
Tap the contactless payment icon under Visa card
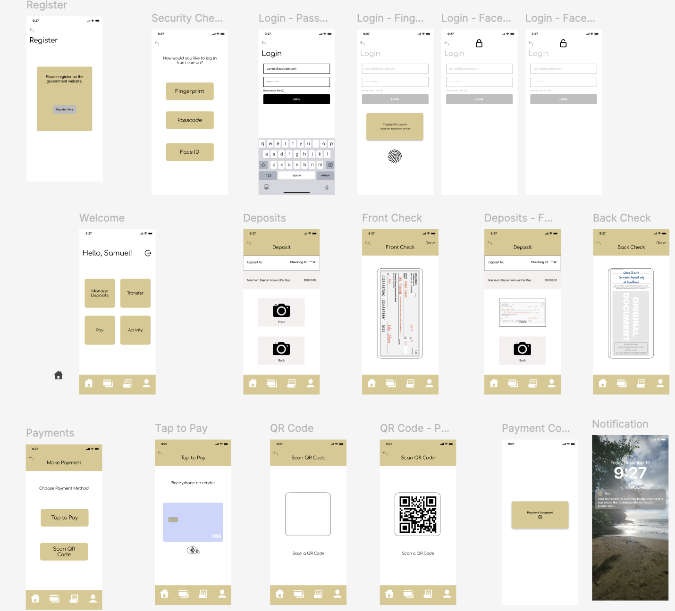(193, 550)
